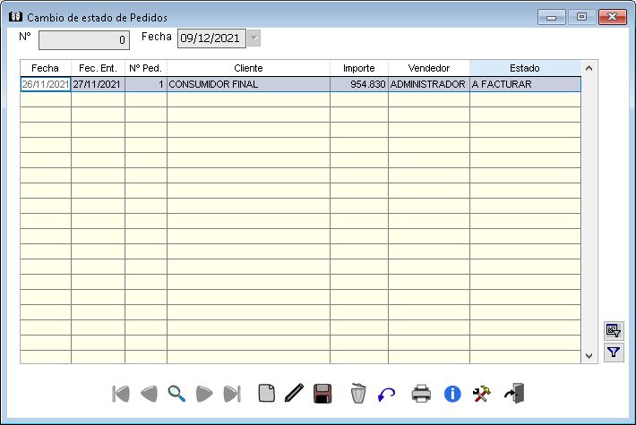Click the N° number input field
The image size is (636, 425).
pos(86,39)
